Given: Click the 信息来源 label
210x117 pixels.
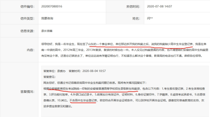Looking at the screenshot, I should point(27,31).
